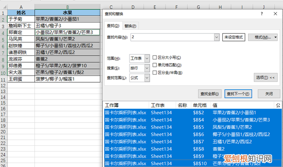
Task: Open the 查找范围 dropdown showing 公式
Action: point(147,78)
